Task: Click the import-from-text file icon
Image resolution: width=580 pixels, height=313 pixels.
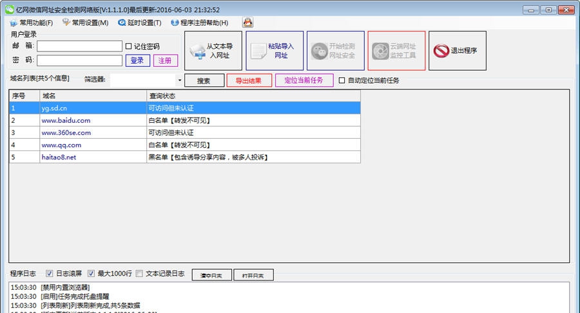Action: (x=197, y=51)
